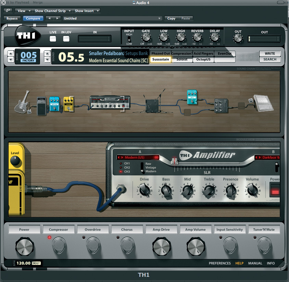Image resolution: width=289 pixels, height=282 pixels.
Task: Select the Compression? sound slot
Action: tap(182, 54)
